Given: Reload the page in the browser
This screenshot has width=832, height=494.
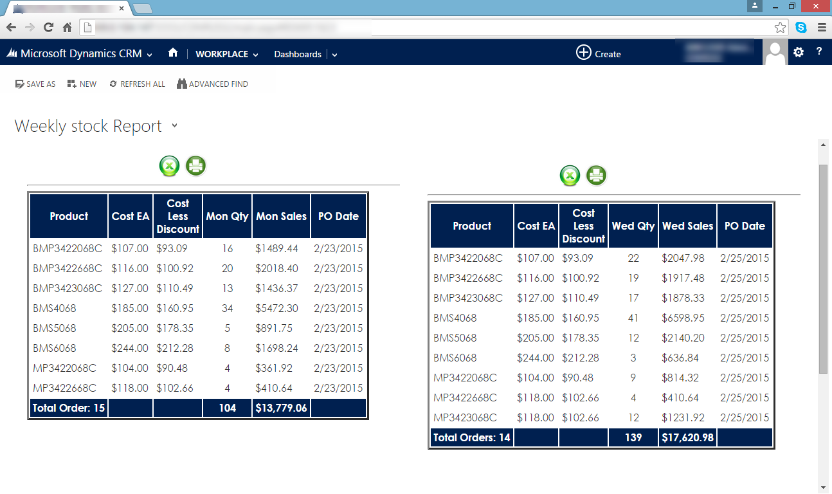Looking at the screenshot, I should click(x=48, y=28).
